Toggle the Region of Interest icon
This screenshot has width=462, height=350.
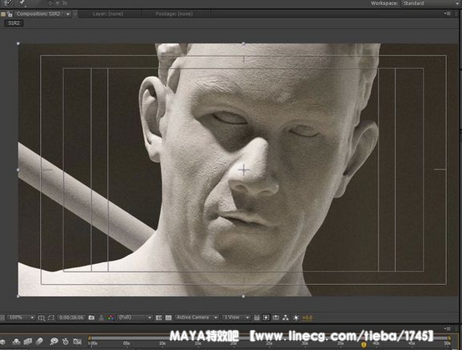[158, 317]
